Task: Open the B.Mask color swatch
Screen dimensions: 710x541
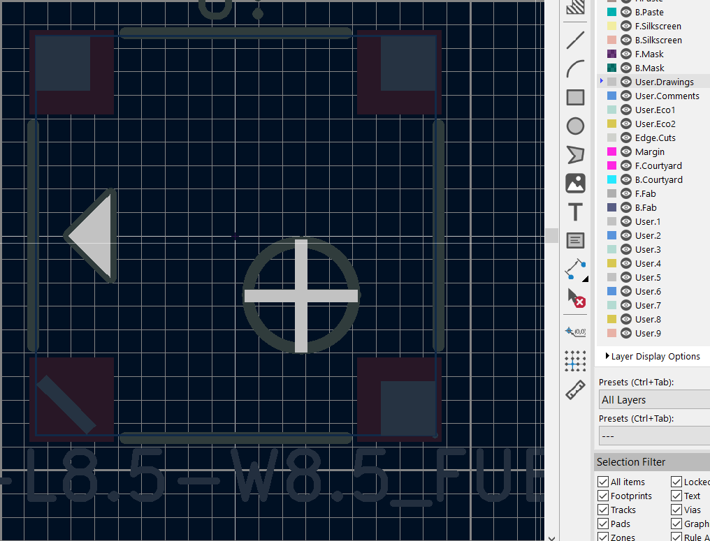Action: [x=611, y=68]
